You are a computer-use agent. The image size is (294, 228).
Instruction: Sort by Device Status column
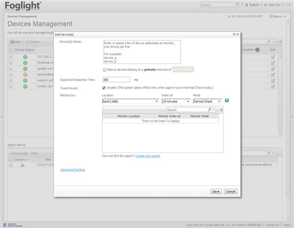point(25,50)
